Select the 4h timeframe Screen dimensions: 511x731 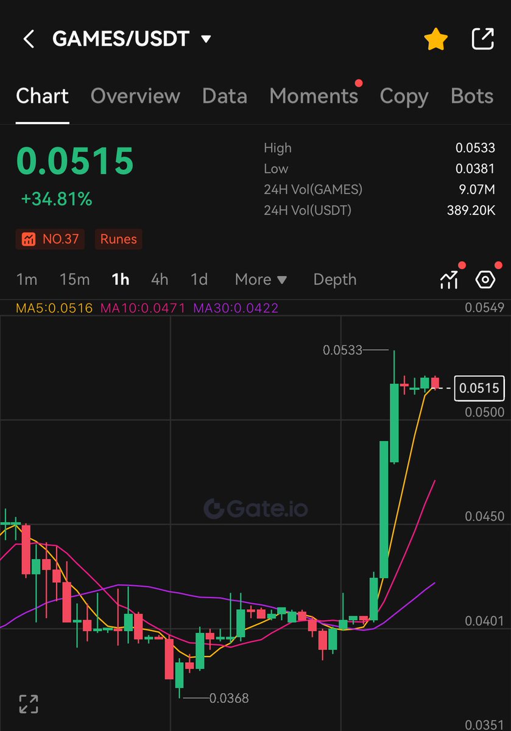click(160, 280)
